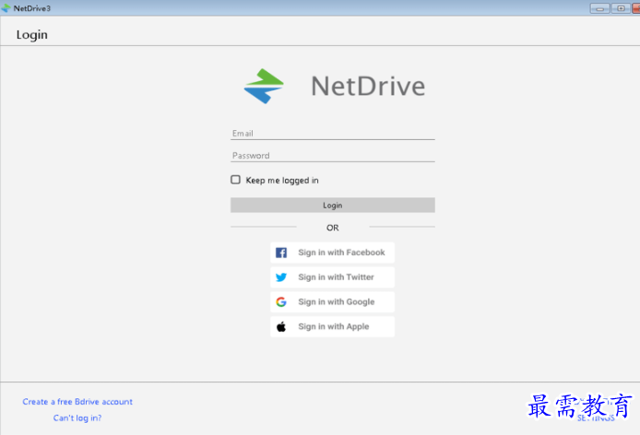The height and width of the screenshot is (435, 640).
Task: Open the SETTINGS link at bottom right
Action: 595,418
